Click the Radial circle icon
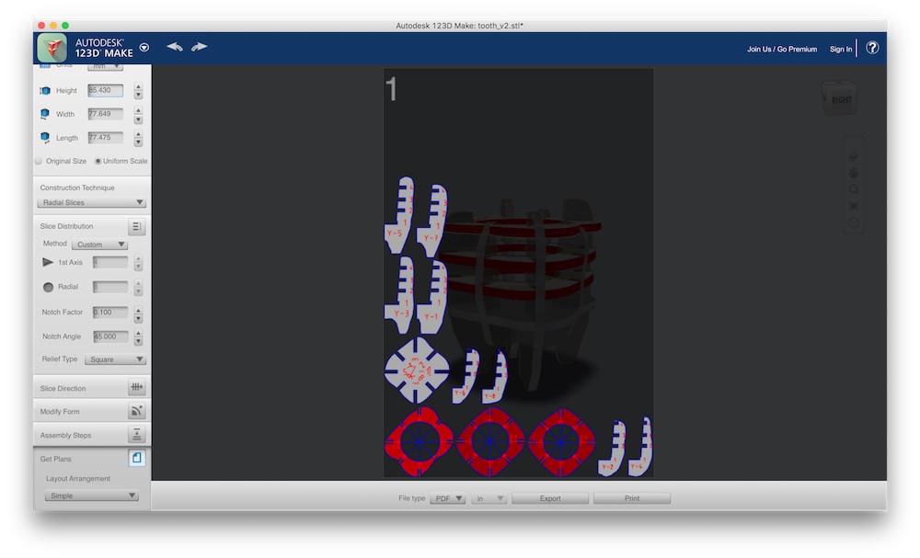920x558 pixels. (x=48, y=287)
